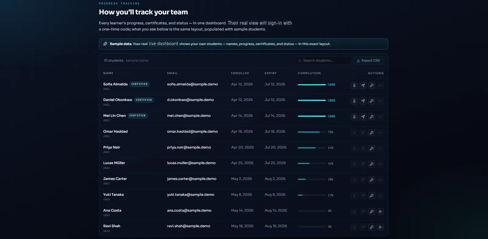Export the roster with Export CSV
Image resolution: width=488 pixels, height=239 pixels.
pyautogui.click(x=368, y=60)
